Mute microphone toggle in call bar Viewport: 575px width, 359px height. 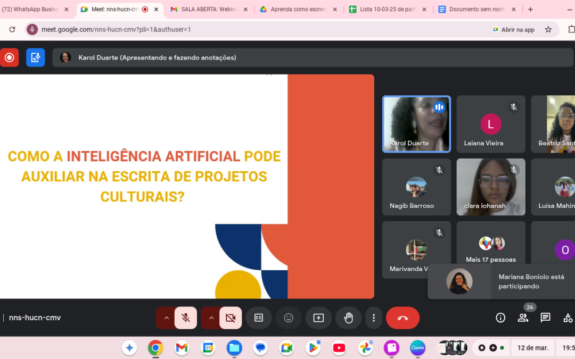[186, 318]
